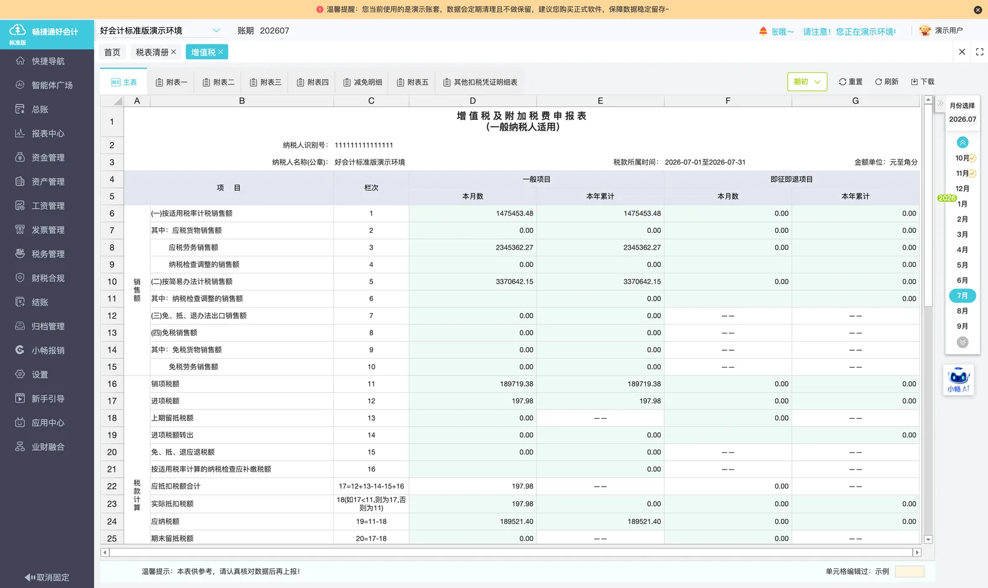Open 归档管理 sidebar entry
Image resolution: width=988 pixels, height=588 pixels.
pos(48,326)
